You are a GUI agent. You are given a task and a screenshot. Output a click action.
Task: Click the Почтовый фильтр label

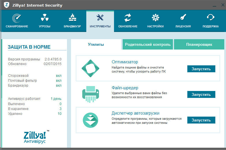click(23, 81)
